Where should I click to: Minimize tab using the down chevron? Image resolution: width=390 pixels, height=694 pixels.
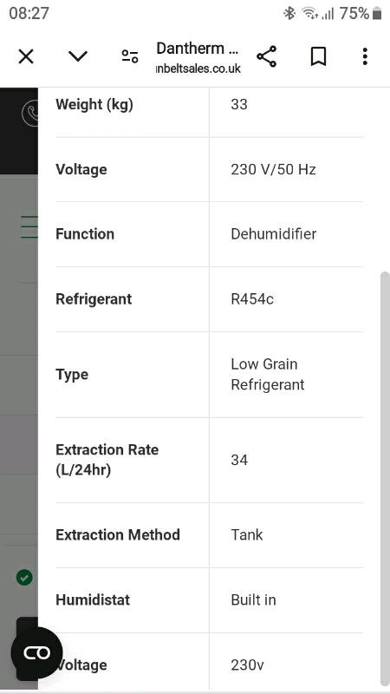tap(78, 56)
